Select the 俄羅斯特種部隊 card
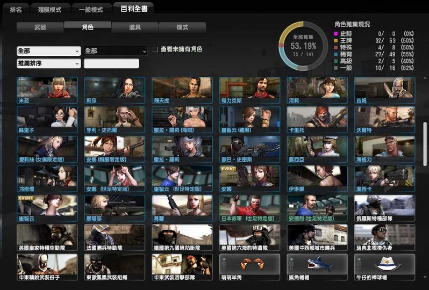This screenshot has width=429, height=290. (x=385, y=208)
